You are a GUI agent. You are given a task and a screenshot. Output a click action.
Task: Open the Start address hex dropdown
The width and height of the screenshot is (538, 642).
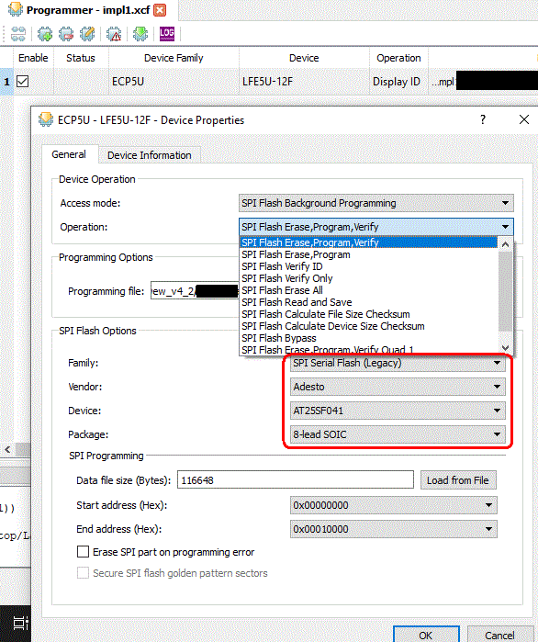tap(394, 505)
